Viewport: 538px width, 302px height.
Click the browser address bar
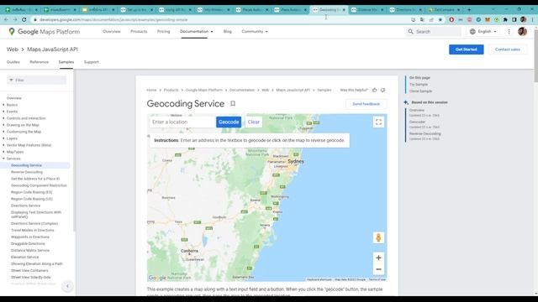coord(219,19)
